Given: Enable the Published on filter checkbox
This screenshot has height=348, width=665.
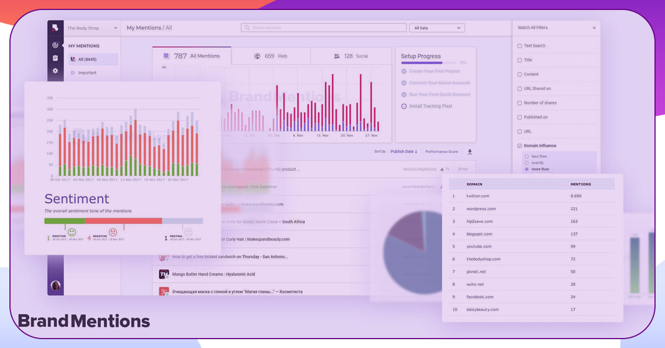Looking at the screenshot, I should point(519,117).
